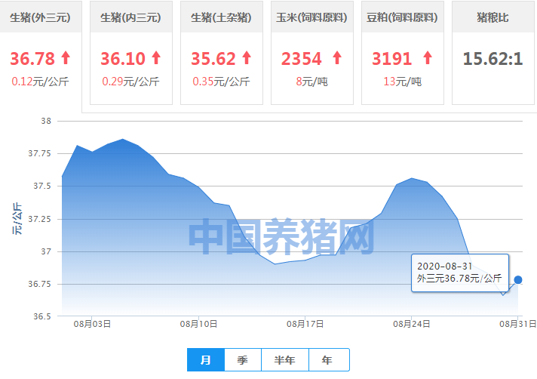Click the 元/公斤 y-axis title
Image resolution: width=537 pixels, height=379 pixels.
coord(17,219)
